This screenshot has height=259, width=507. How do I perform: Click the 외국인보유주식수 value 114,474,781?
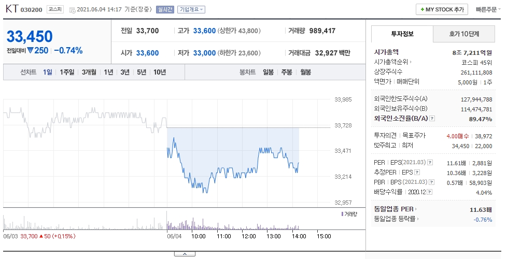(x=476, y=109)
